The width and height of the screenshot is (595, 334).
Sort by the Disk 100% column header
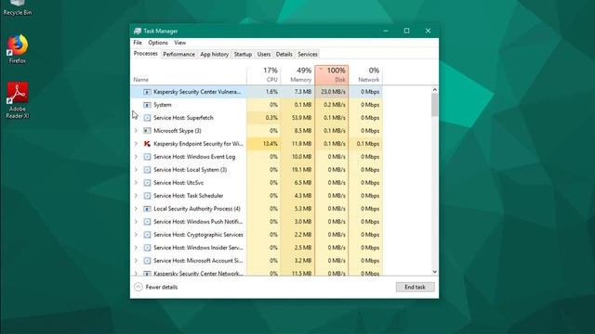coord(332,74)
